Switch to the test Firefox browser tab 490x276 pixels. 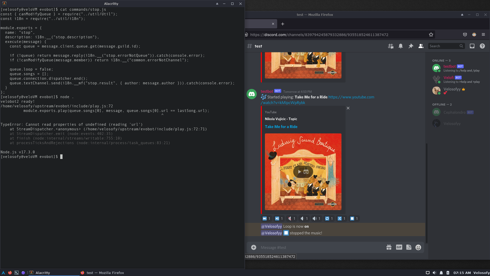pyautogui.click(x=258, y=24)
